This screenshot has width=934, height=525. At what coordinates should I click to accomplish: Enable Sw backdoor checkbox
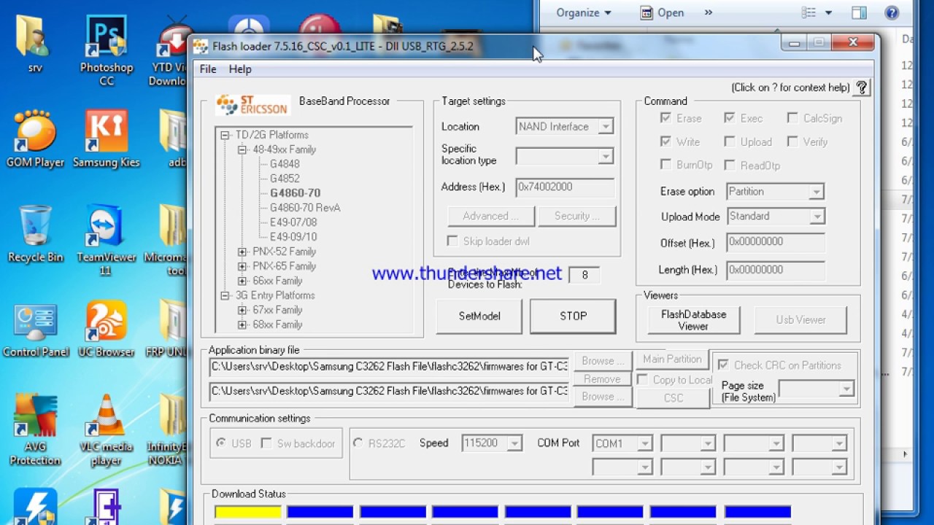tap(266, 443)
